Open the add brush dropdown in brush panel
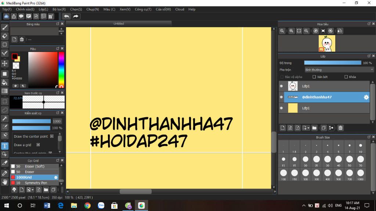 (33, 190)
